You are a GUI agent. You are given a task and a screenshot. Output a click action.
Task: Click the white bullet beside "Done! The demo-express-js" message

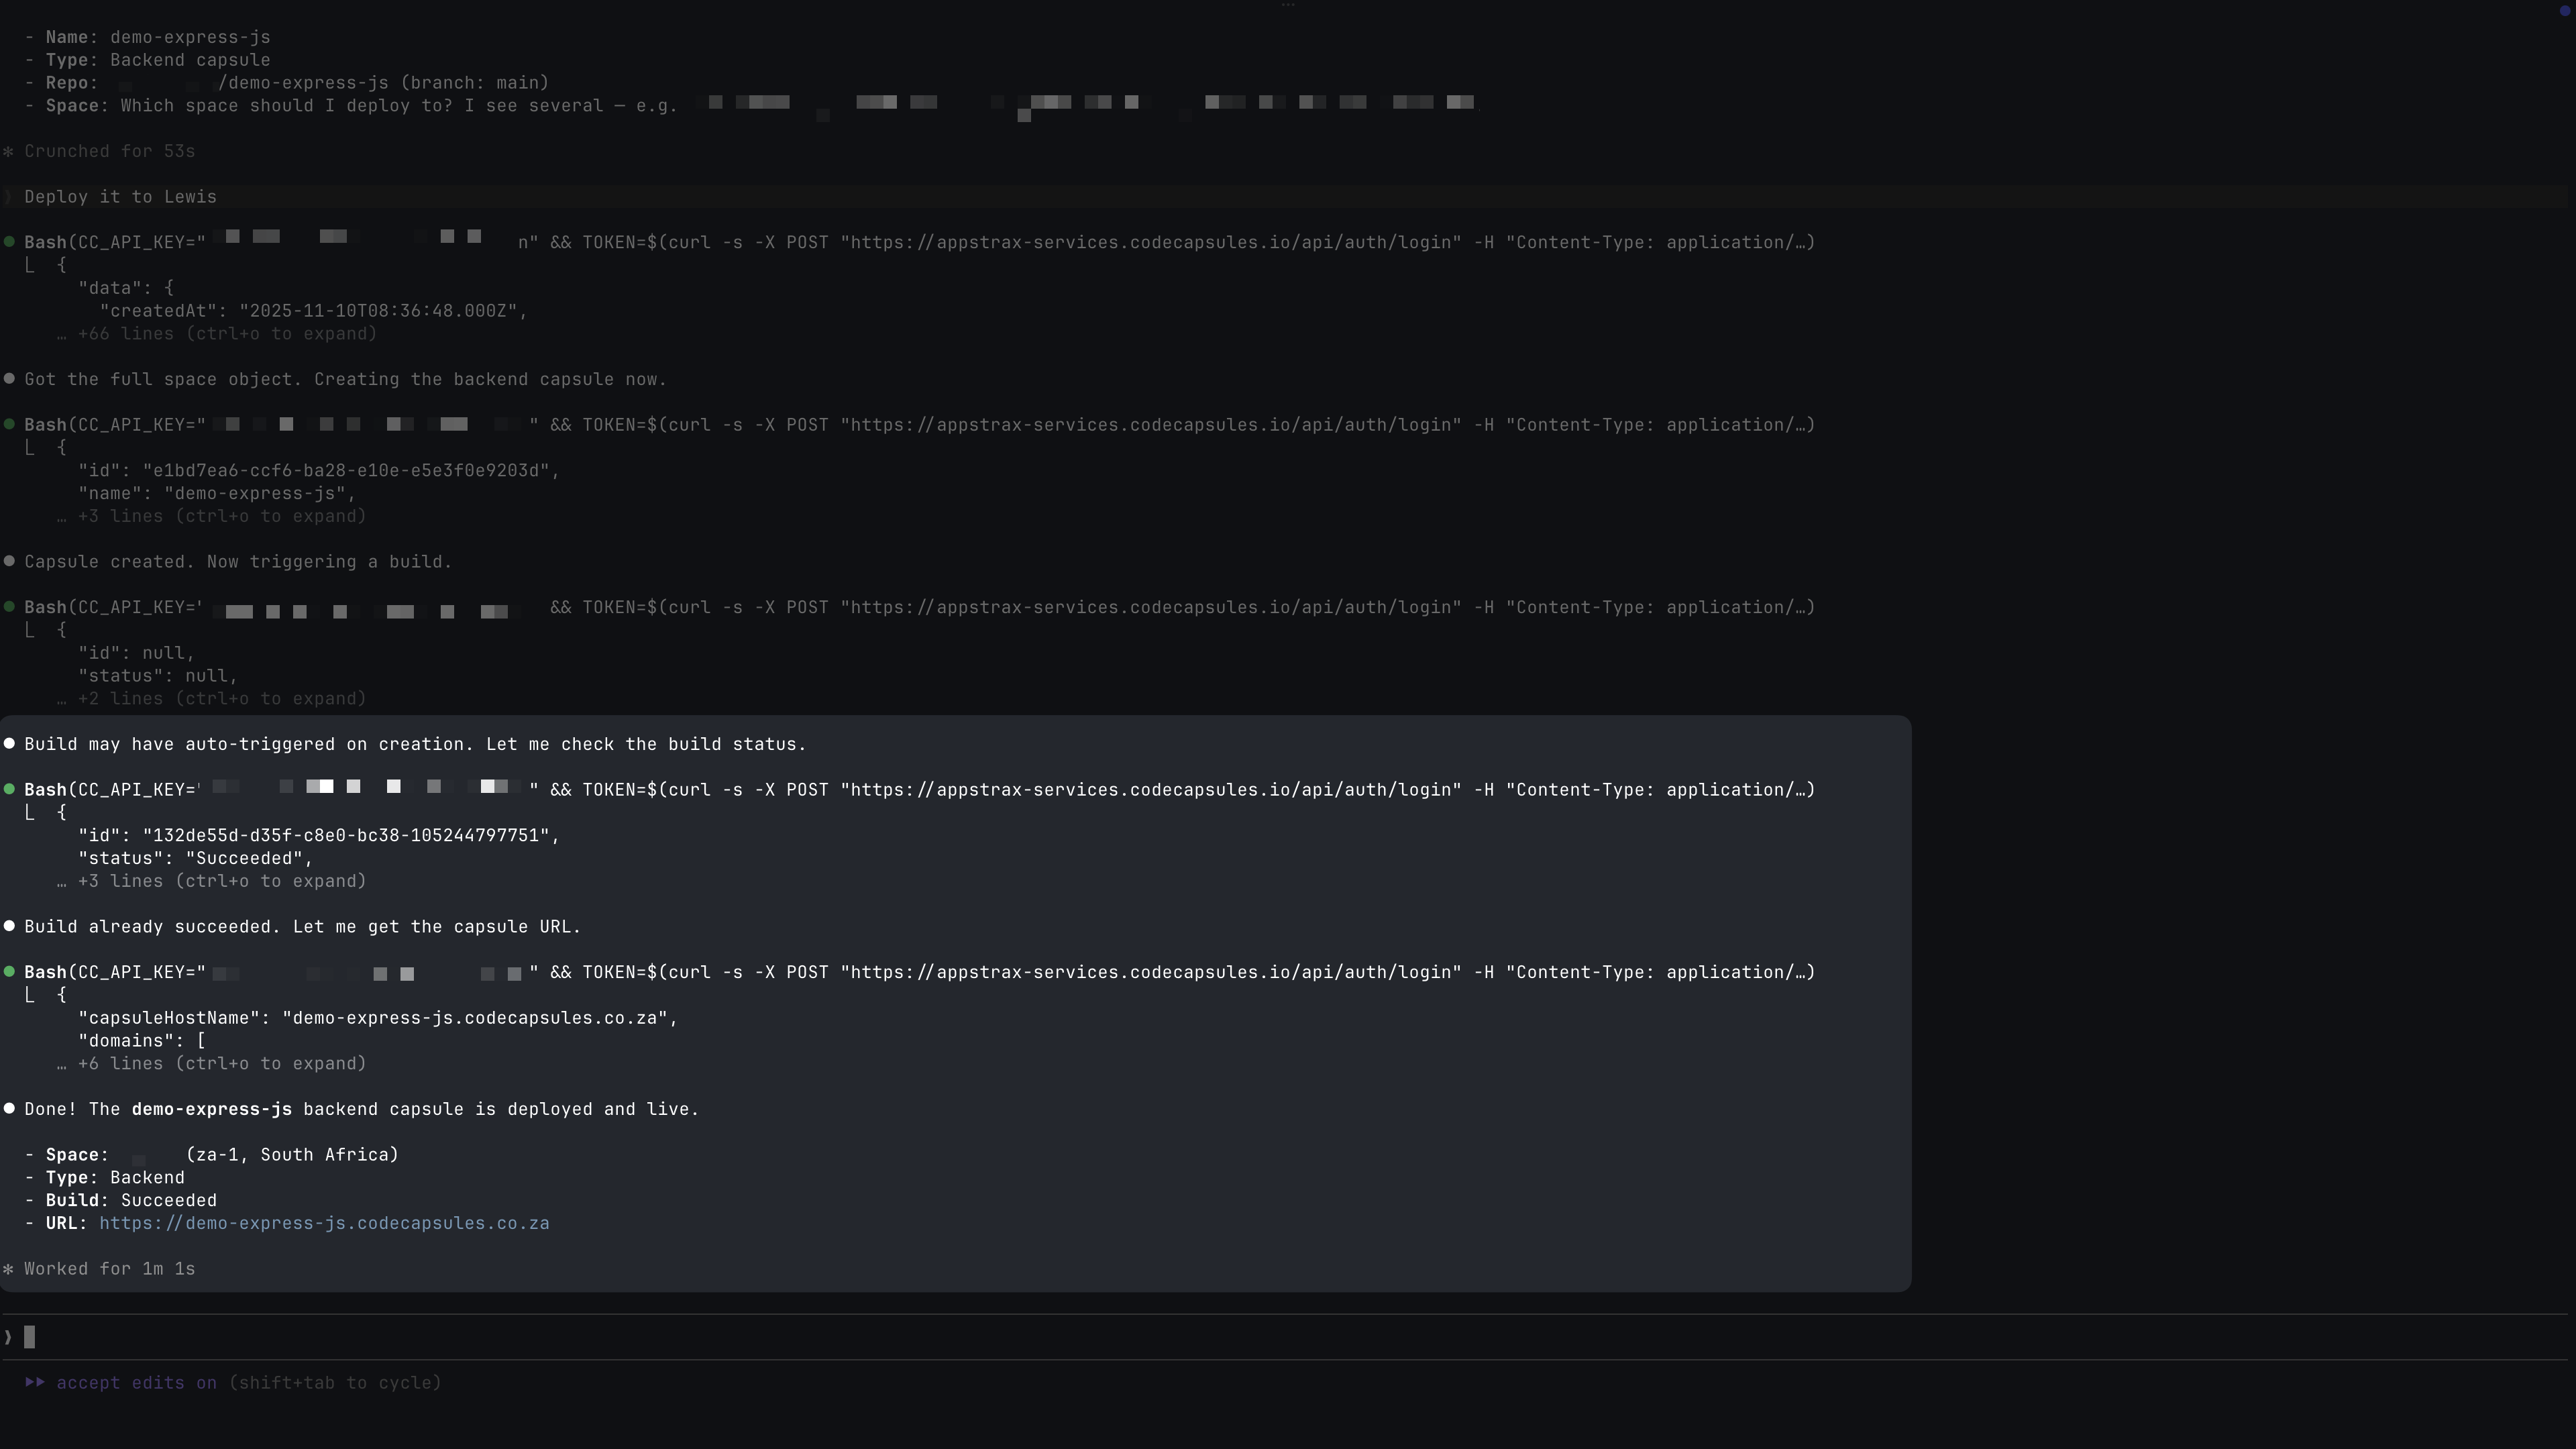click(x=10, y=1109)
